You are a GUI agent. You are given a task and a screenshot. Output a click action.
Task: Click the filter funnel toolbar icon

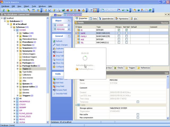point(91,10)
